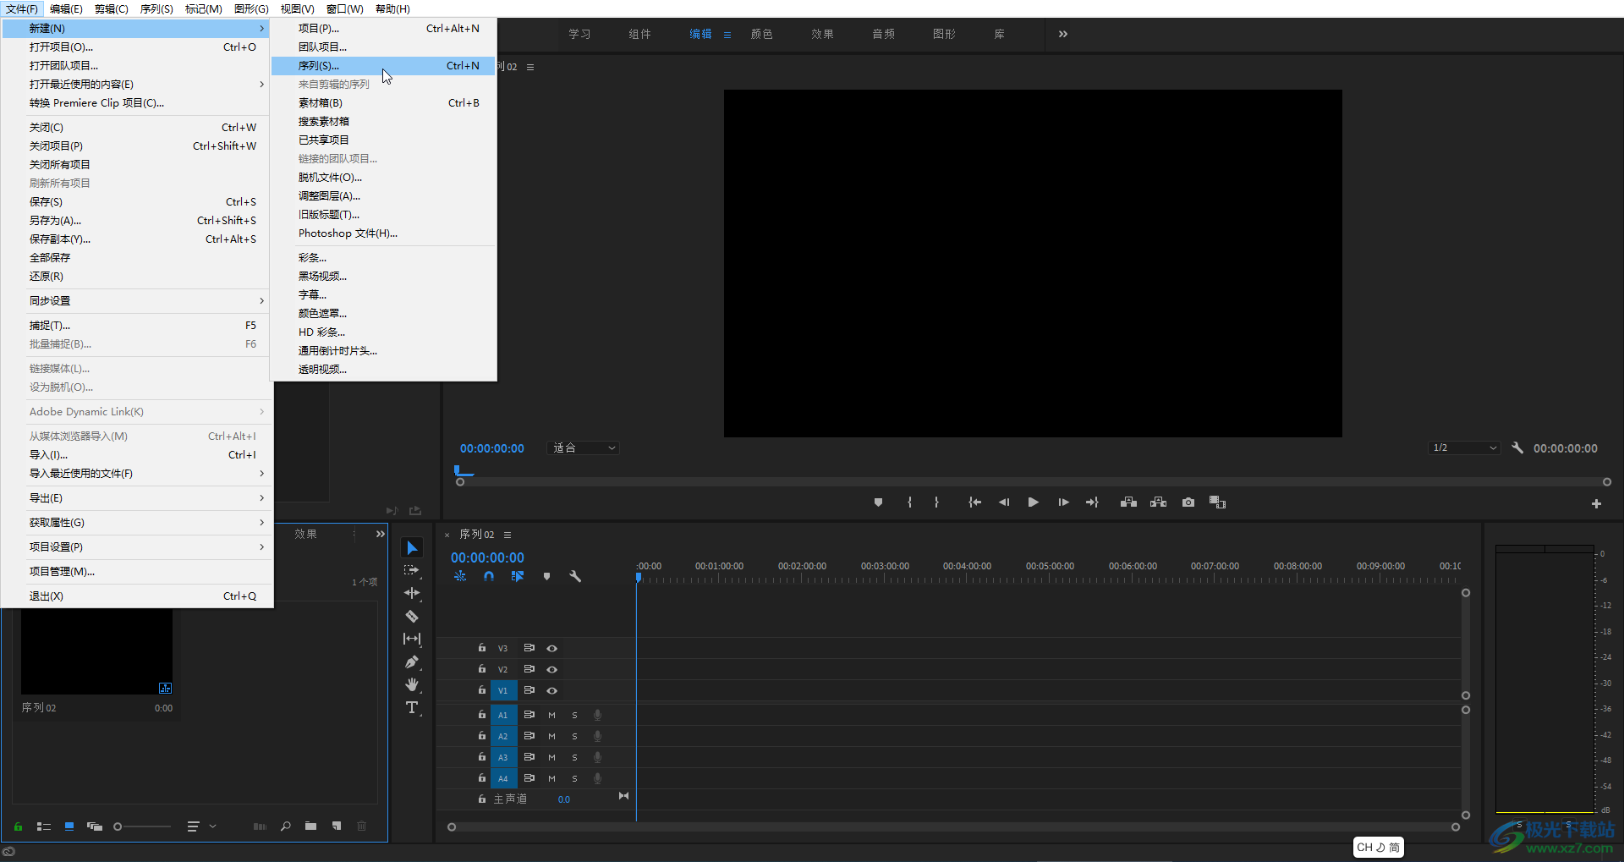The image size is (1624, 862).
Task: Toggle linked selection in timeline
Action: 518,576
